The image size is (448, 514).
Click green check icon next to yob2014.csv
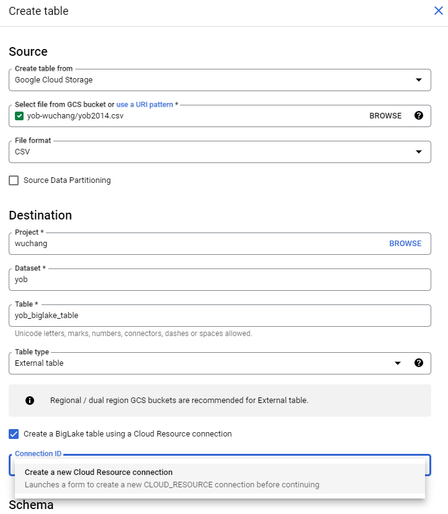pos(19,116)
